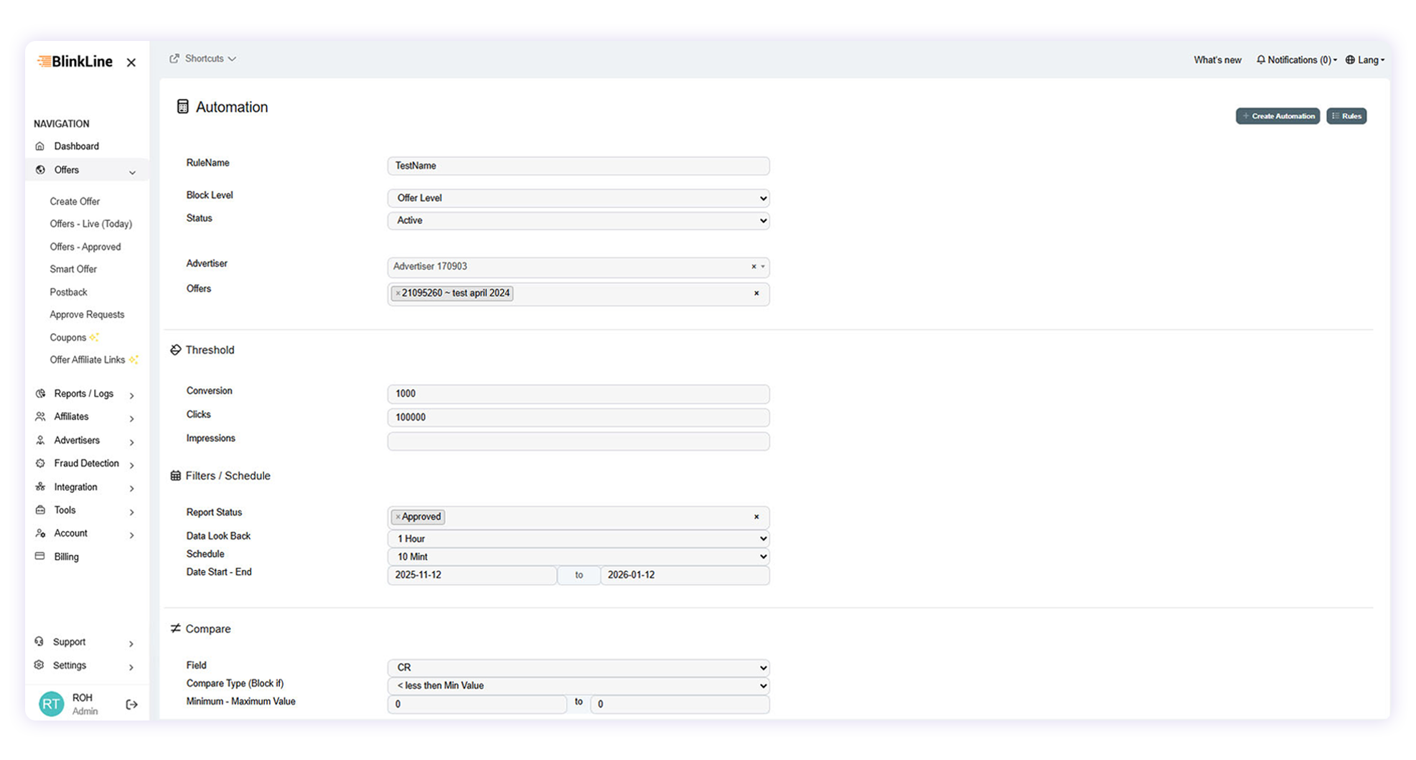Click the Create Automation button
Viewport: 1416px width, 760px height.
(x=1277, y=116)
